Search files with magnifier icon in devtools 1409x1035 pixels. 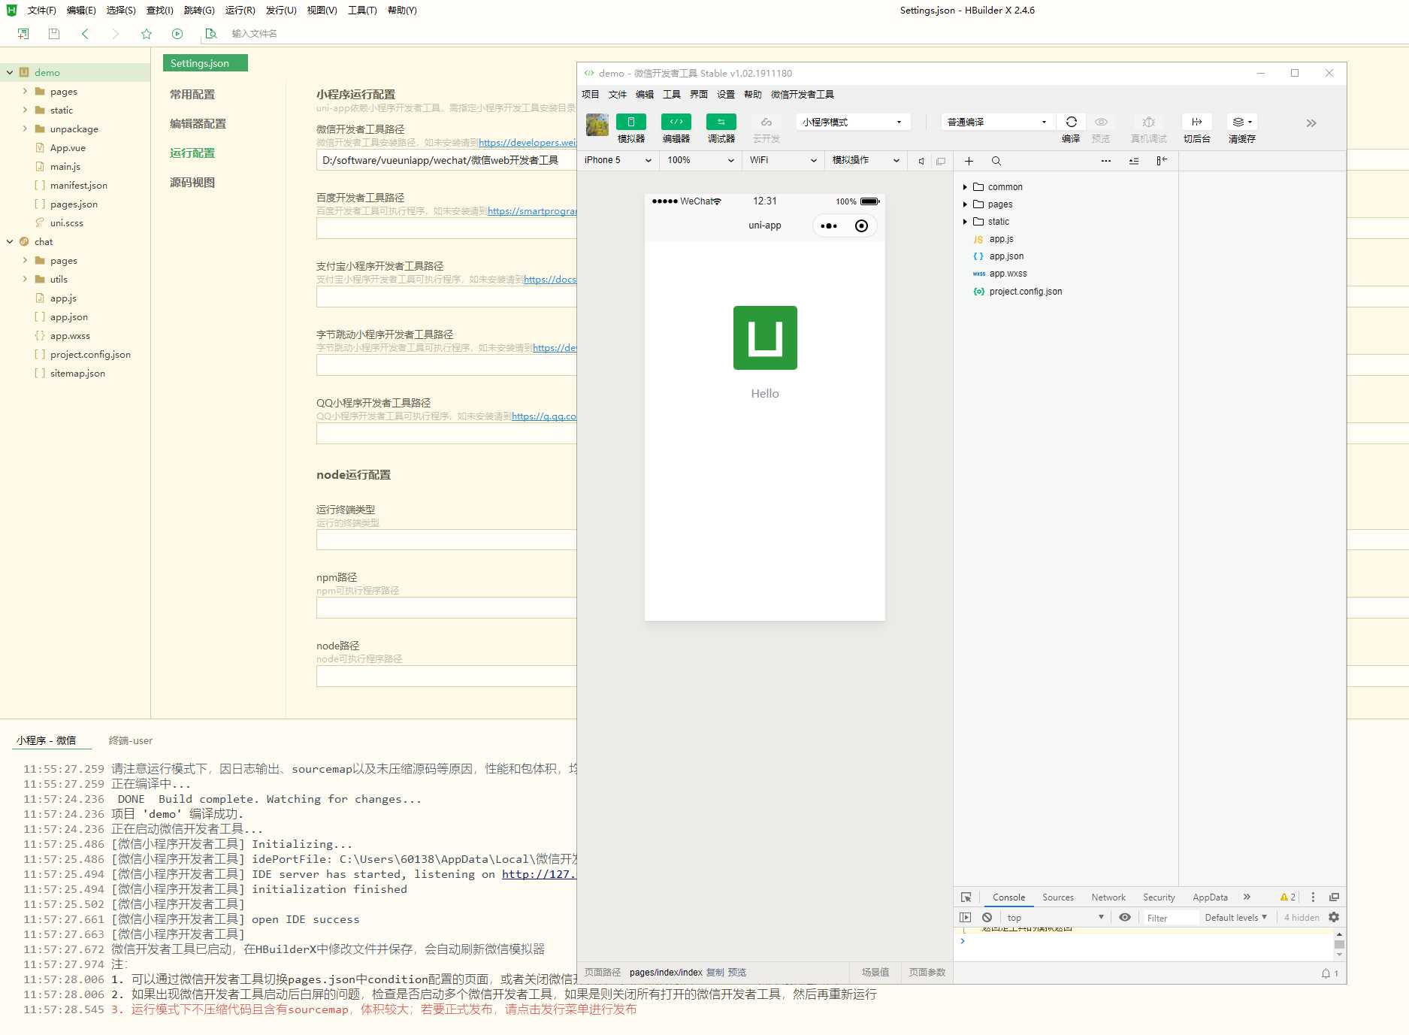pyautogui.click(x=996, y=161)
